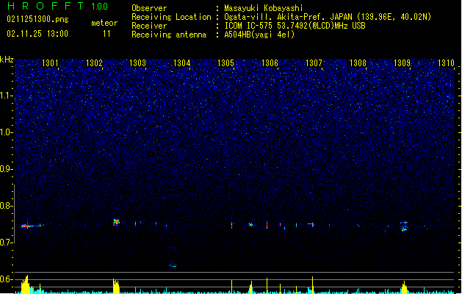The width and height of the screenshot is (462, 294).
Task: Click observer name Masayuki Kobayashi
Action: pyautogui.click(x=264, y=8)
